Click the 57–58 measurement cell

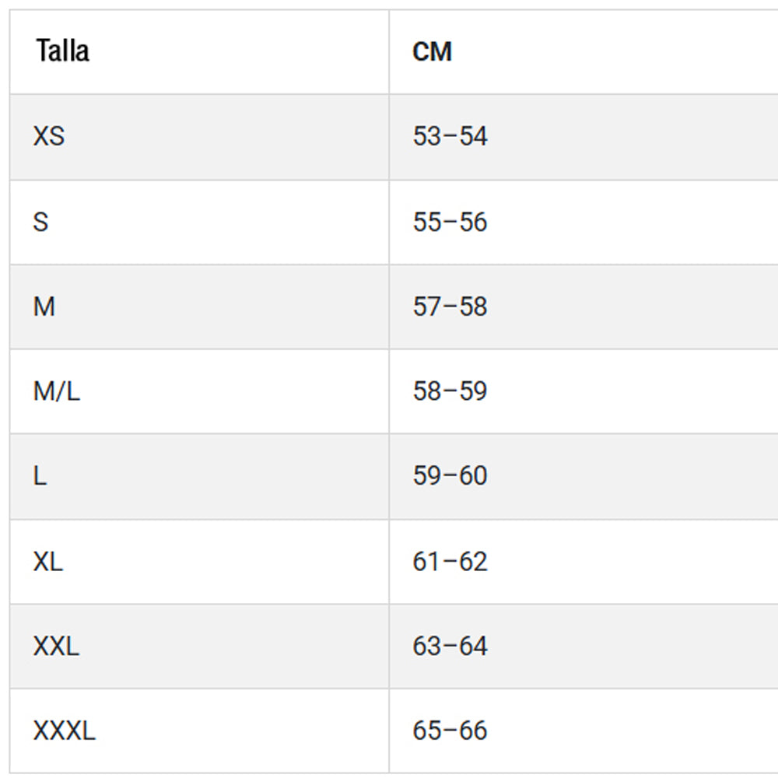pos(450,307)
